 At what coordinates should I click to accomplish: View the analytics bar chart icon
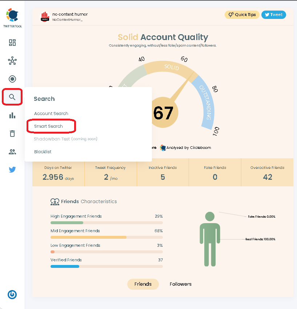(12, 115)
